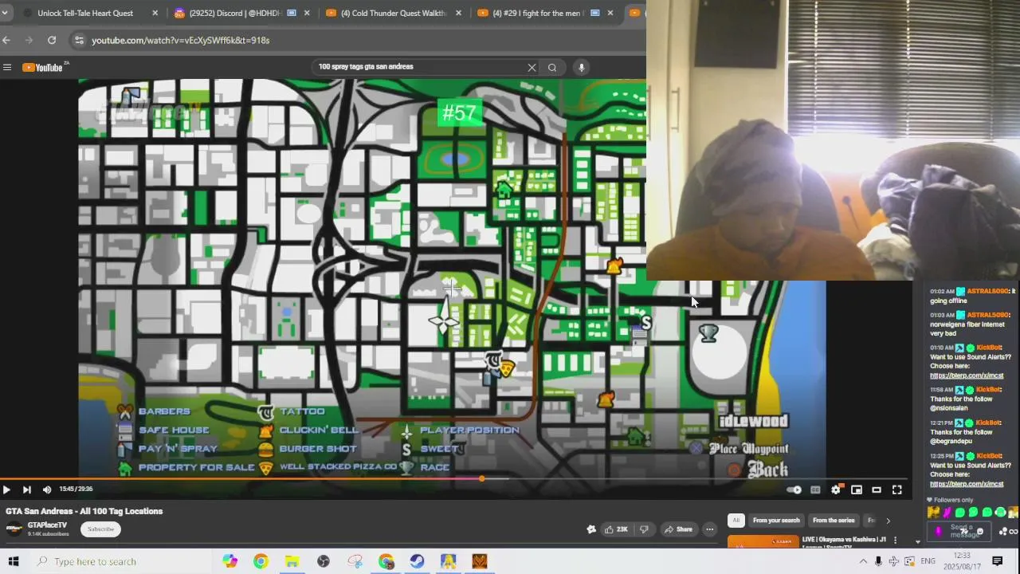Open Steam from the taskbar

pos(417,561)
